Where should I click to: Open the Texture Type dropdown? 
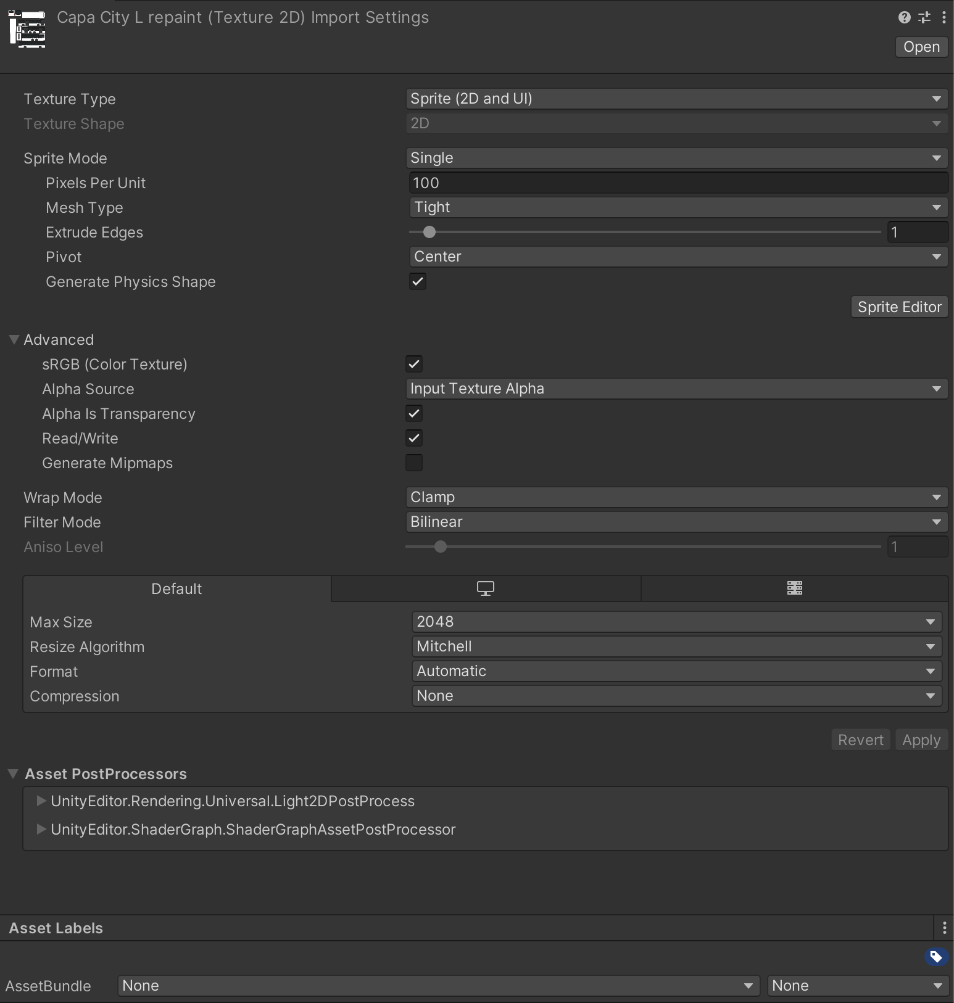coord(676,99)
